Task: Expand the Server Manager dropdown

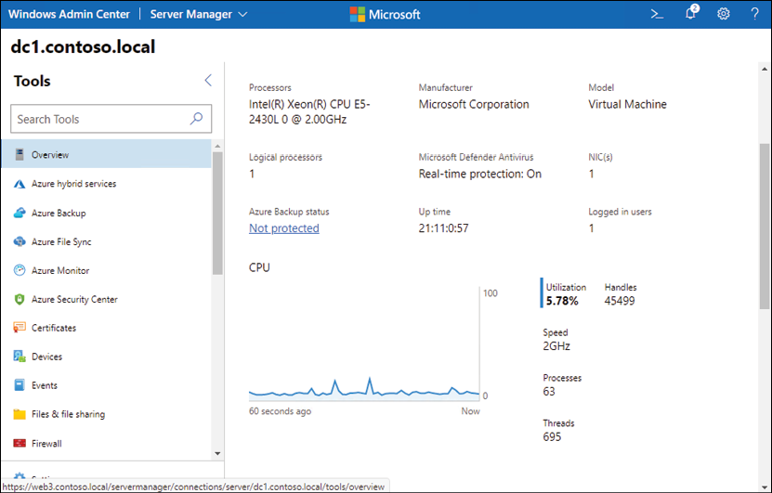Action: pos(199,14)
